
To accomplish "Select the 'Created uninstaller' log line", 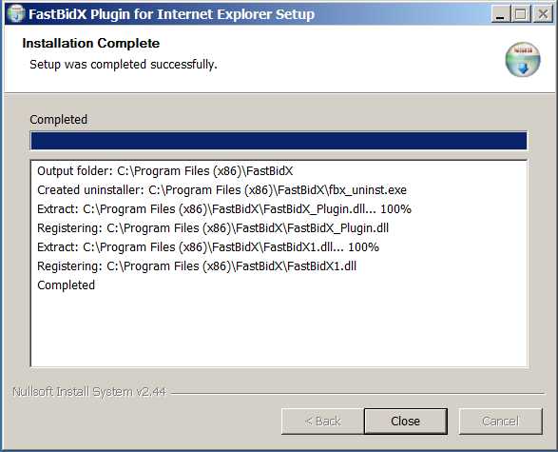I will tap(221, 190).
